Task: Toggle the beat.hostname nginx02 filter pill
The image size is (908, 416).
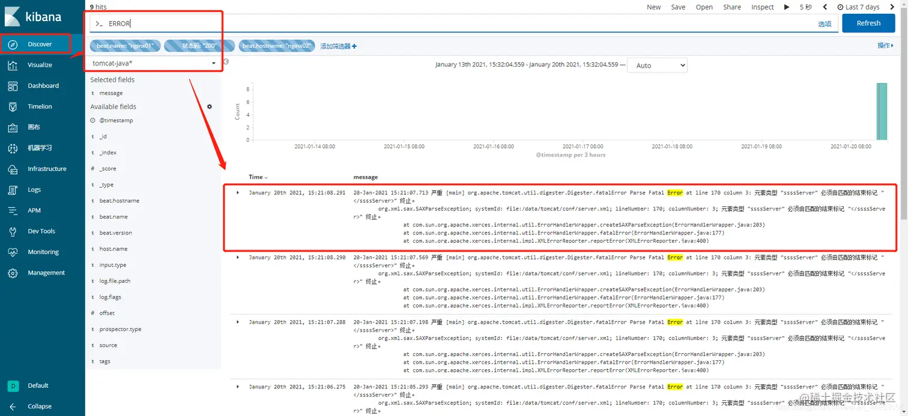Action: pos(277,46)
